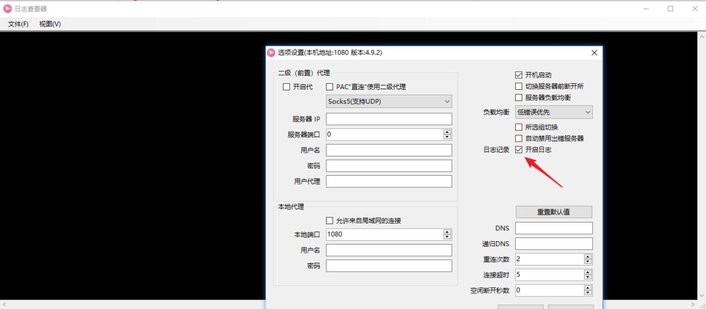Enable 服务器负载均衡 checkbox

[518, 97]
